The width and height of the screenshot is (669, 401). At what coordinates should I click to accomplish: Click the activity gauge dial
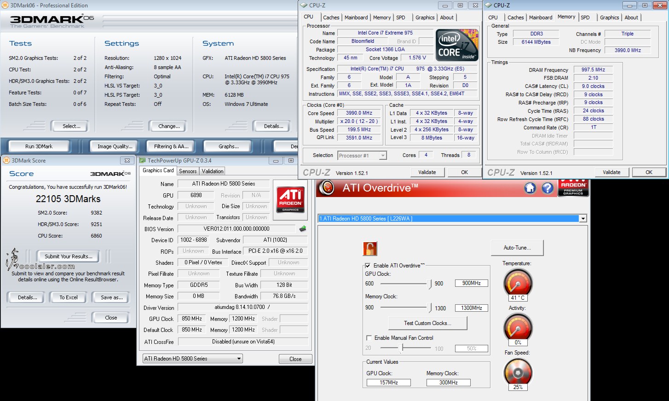pos(518,326)
